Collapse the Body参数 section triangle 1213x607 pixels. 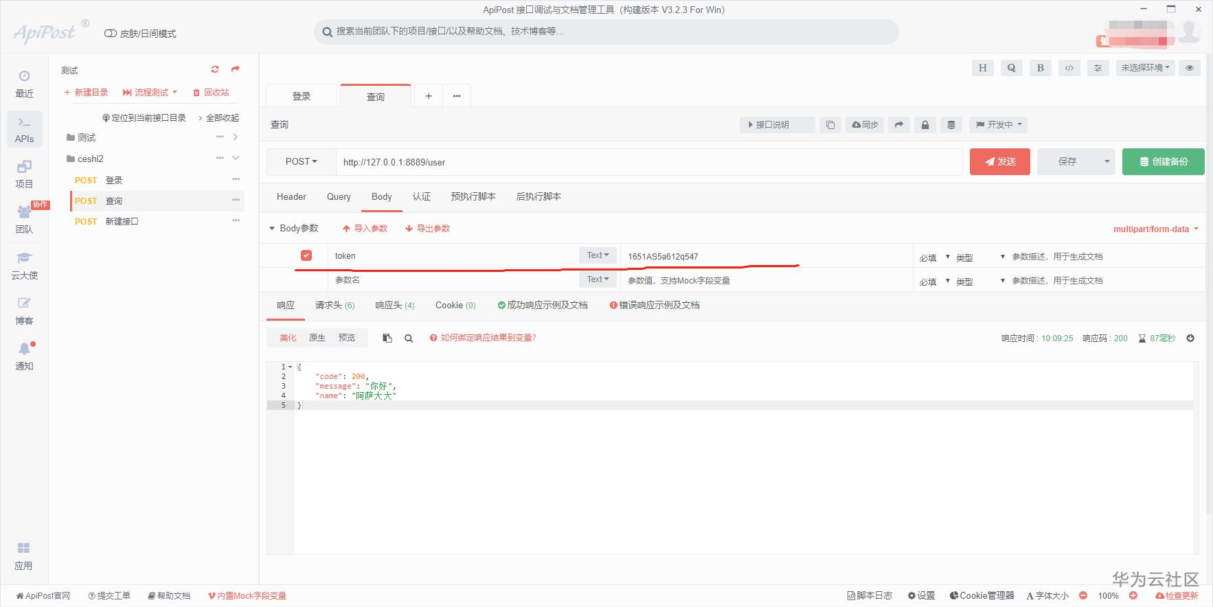(272, 228)
